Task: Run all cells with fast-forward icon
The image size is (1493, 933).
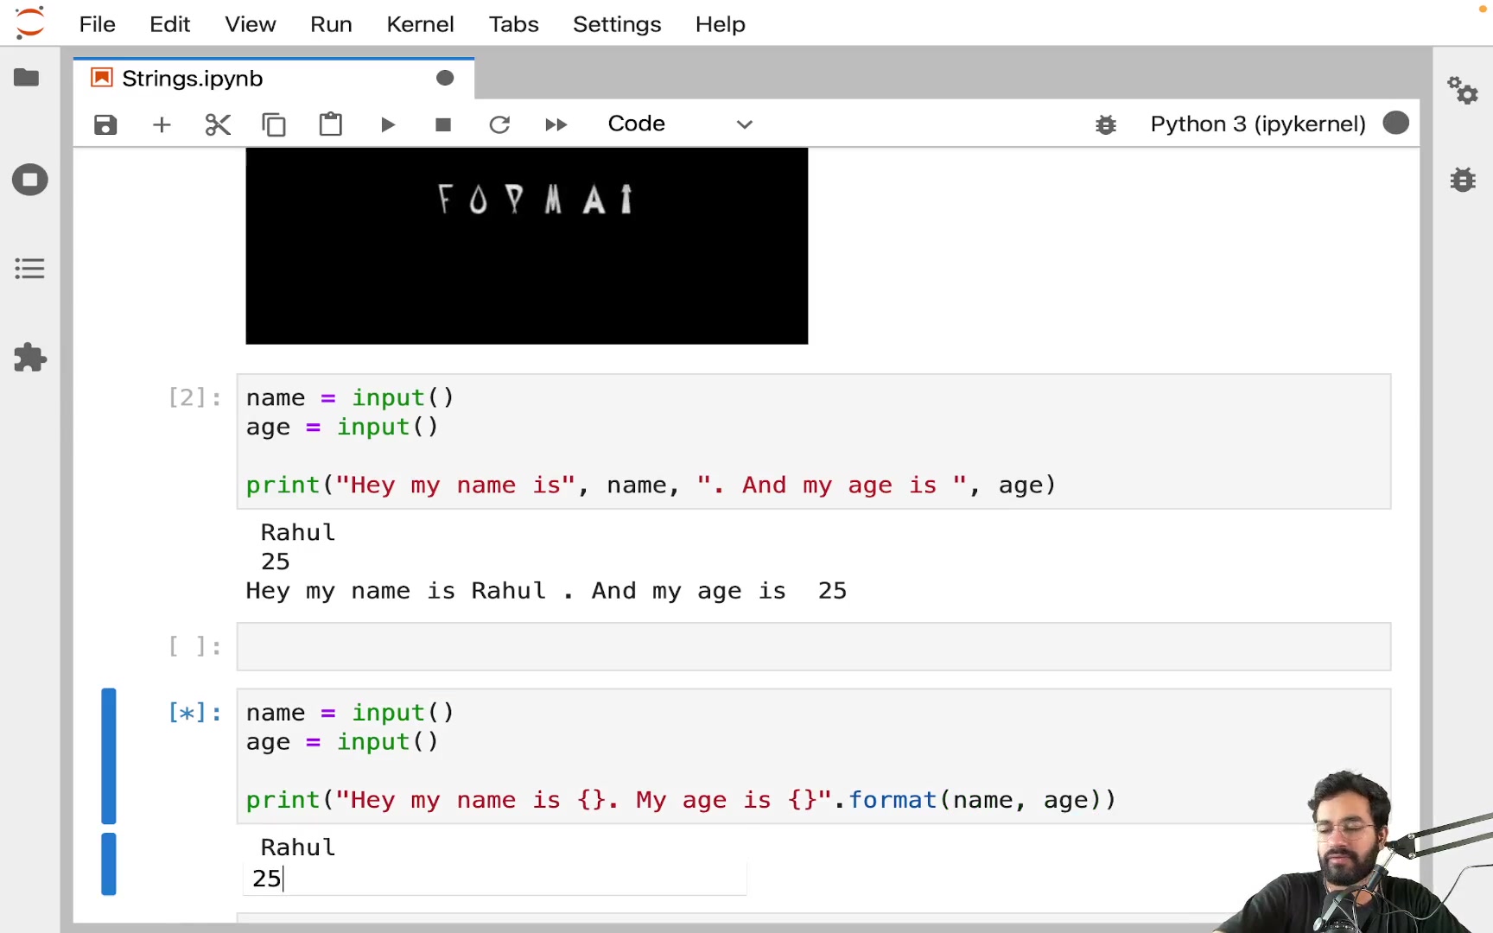Action: (x=556, y=124)
